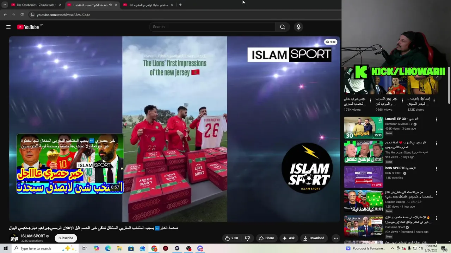
Task: Open options for 171K views shelf video
Action: 370,100
